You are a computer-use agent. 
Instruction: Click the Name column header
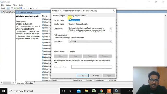tap(45, 16)
